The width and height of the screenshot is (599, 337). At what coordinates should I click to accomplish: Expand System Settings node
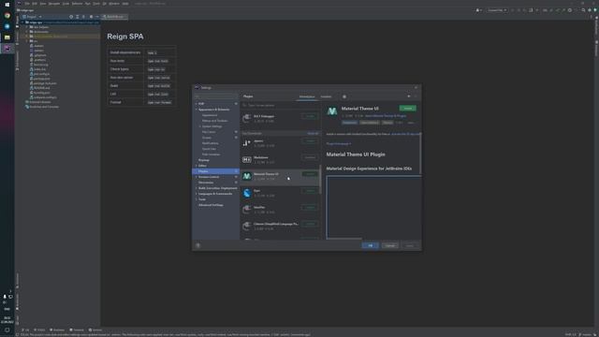[x=200, y=126]
